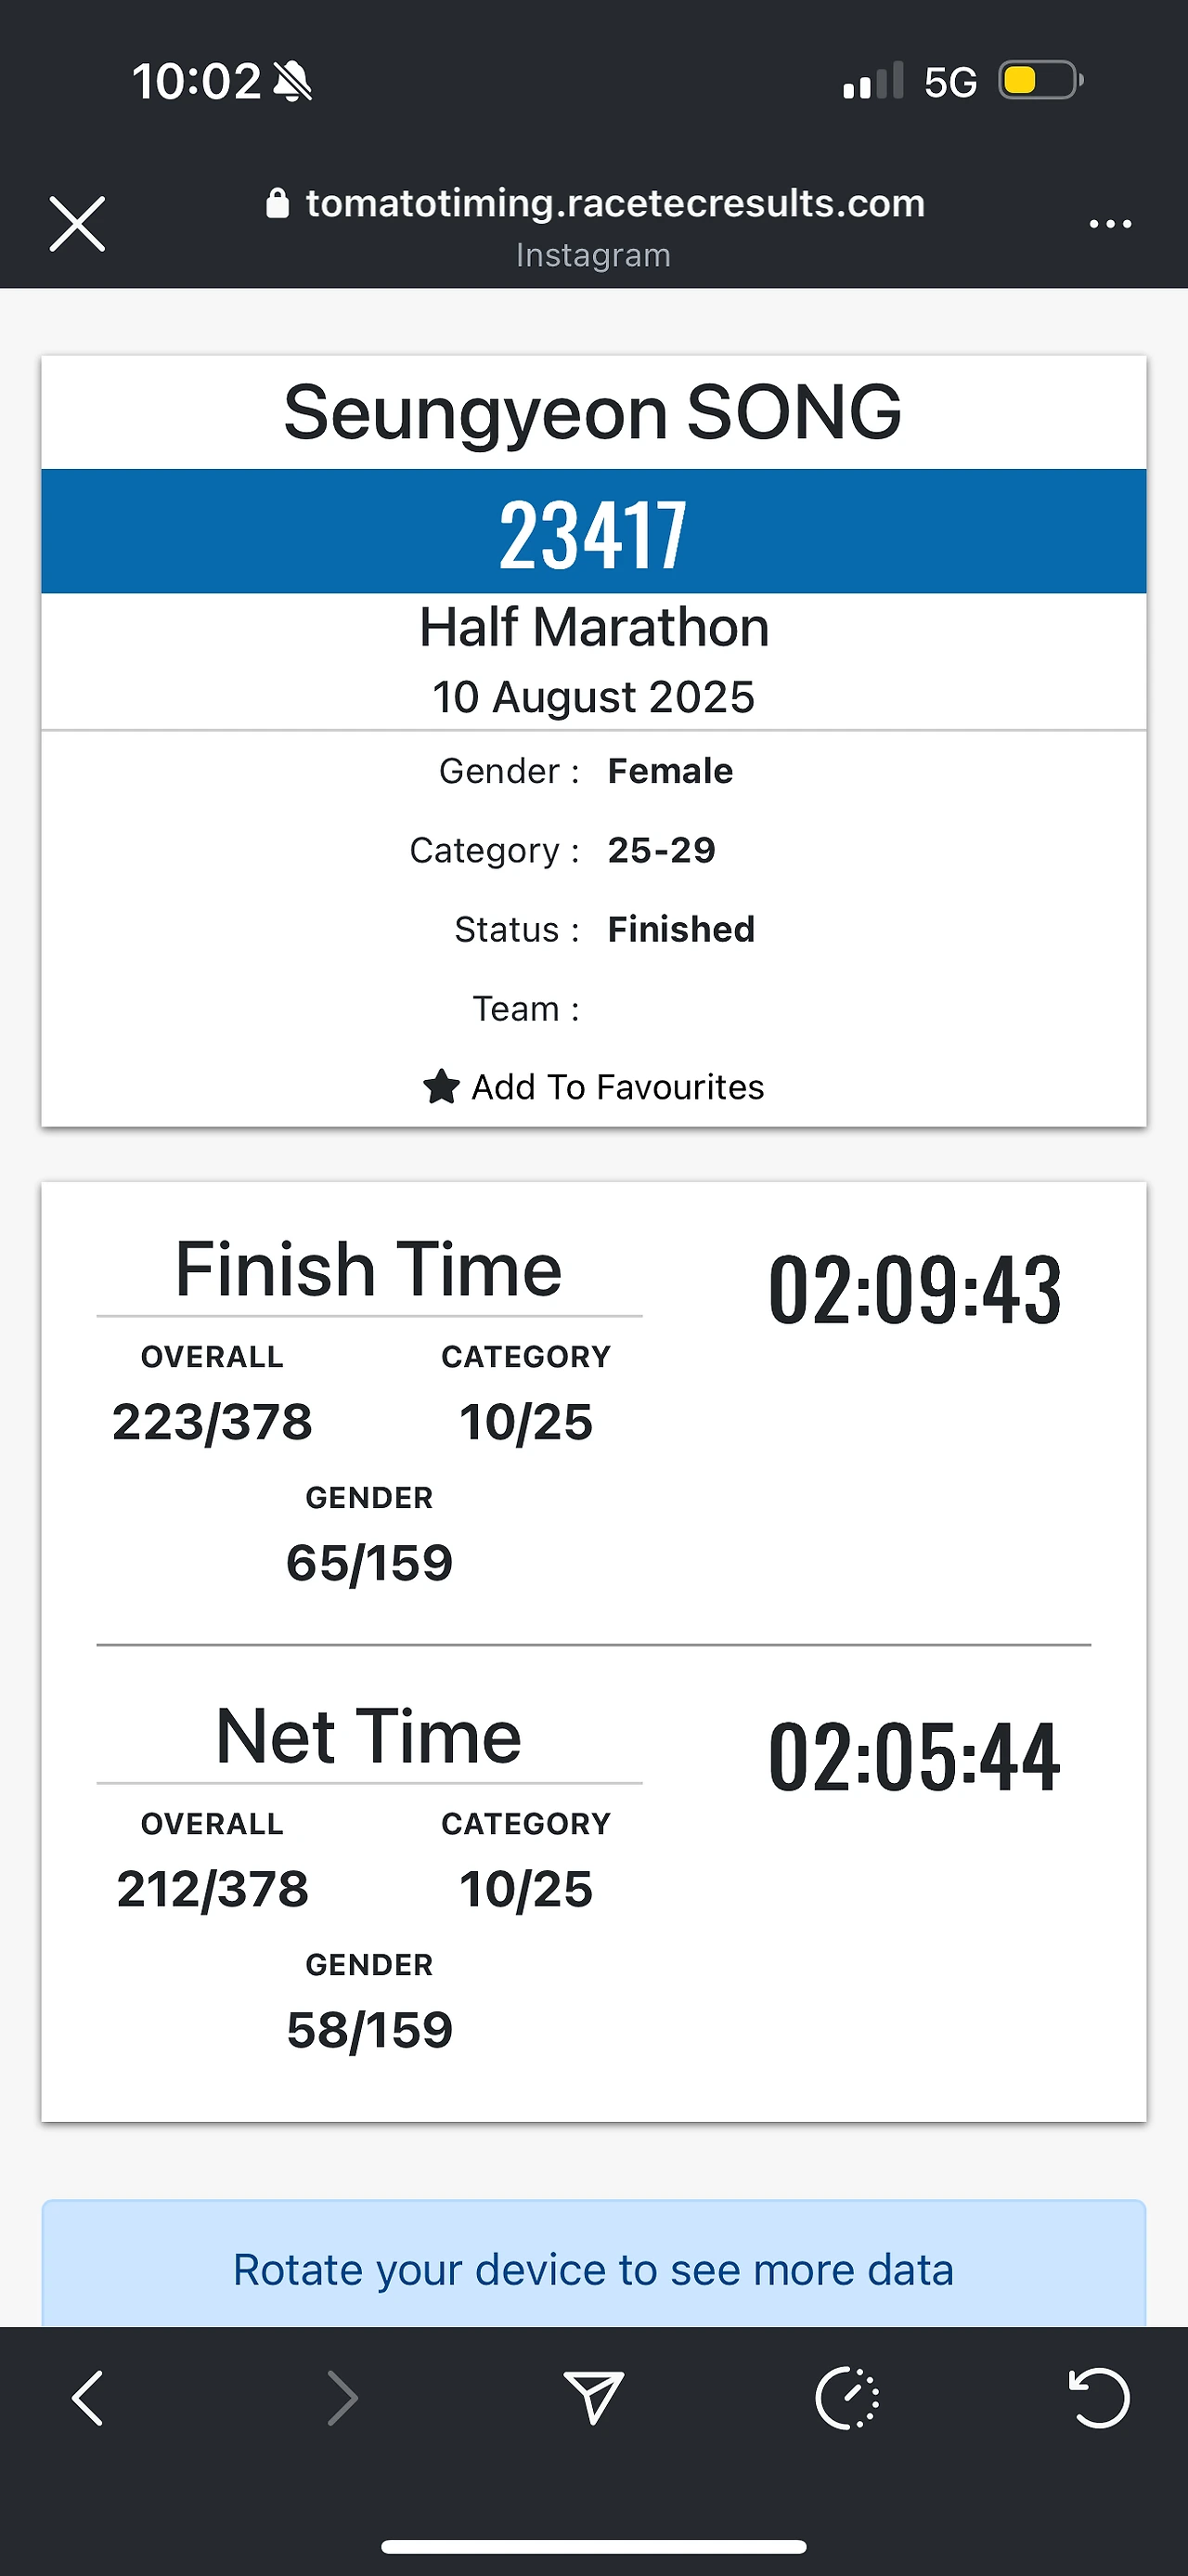Tap the Seungyeon SONG name heading

[593, 412]
